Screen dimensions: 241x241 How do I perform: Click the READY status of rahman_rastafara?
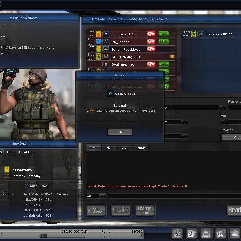point(163,34)
